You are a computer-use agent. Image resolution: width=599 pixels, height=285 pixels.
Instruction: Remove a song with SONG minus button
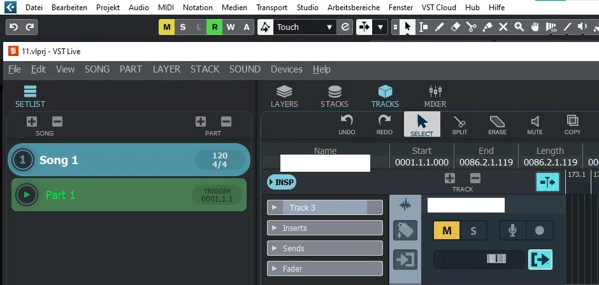click(x=57, y=122)
